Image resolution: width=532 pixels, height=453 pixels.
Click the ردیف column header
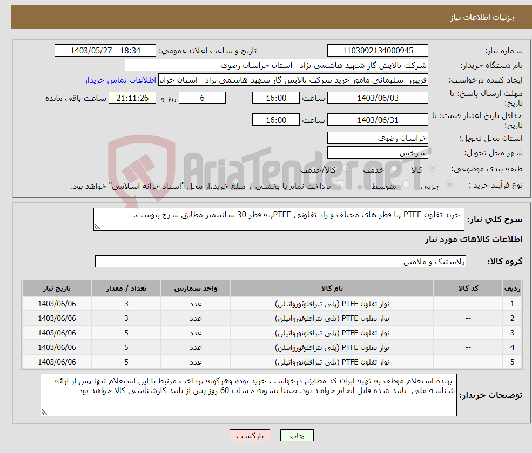(x=513, y=289)
